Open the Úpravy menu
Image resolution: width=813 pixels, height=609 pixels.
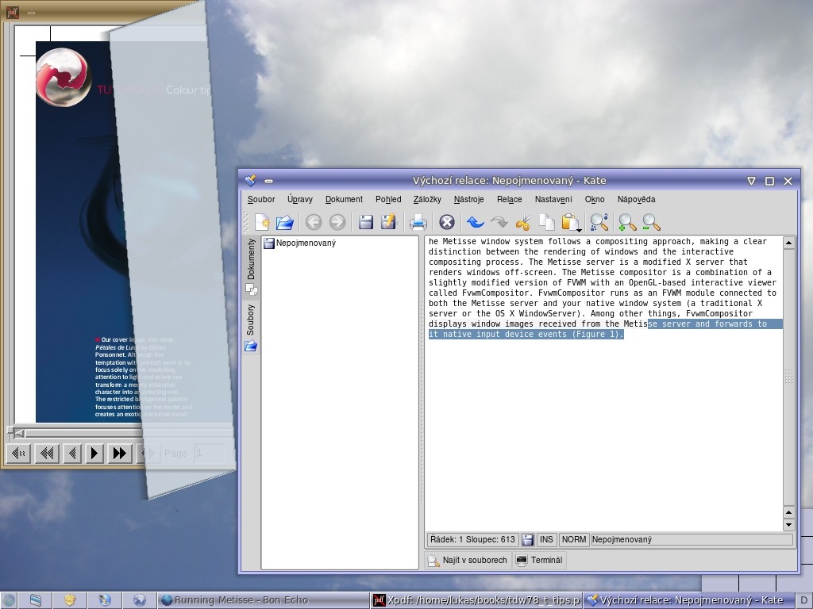click(x=299, y=199)
